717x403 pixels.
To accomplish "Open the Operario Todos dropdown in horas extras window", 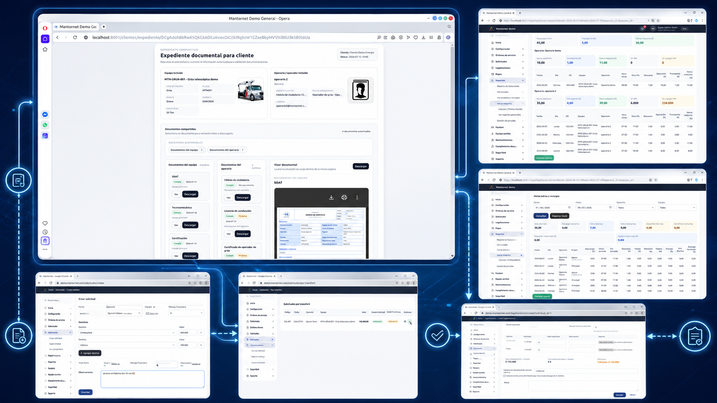I will click(x=636, y=208).
